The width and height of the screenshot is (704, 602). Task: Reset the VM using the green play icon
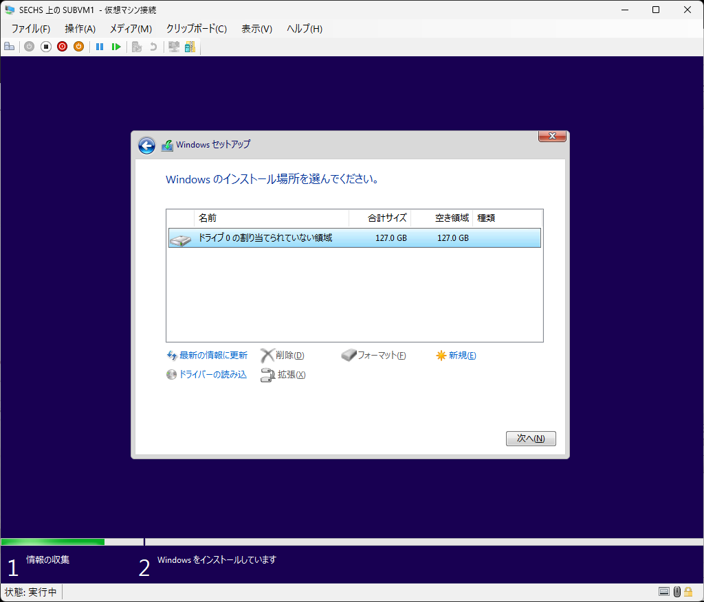116,47
